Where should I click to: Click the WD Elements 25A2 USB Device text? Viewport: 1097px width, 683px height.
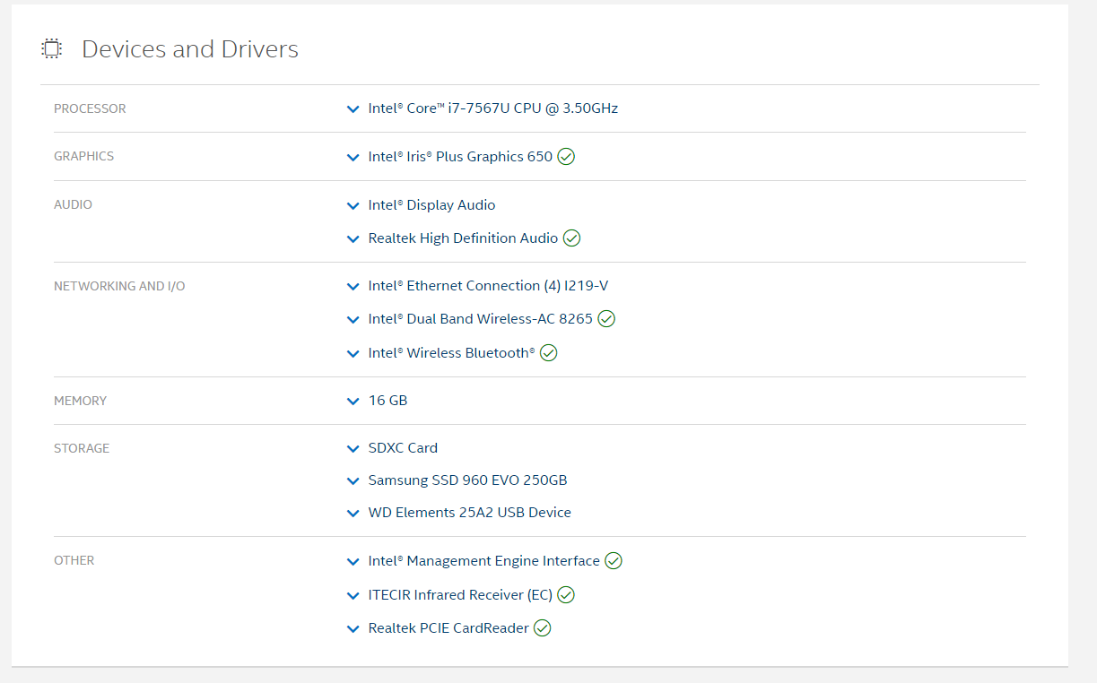click(470, 513)
